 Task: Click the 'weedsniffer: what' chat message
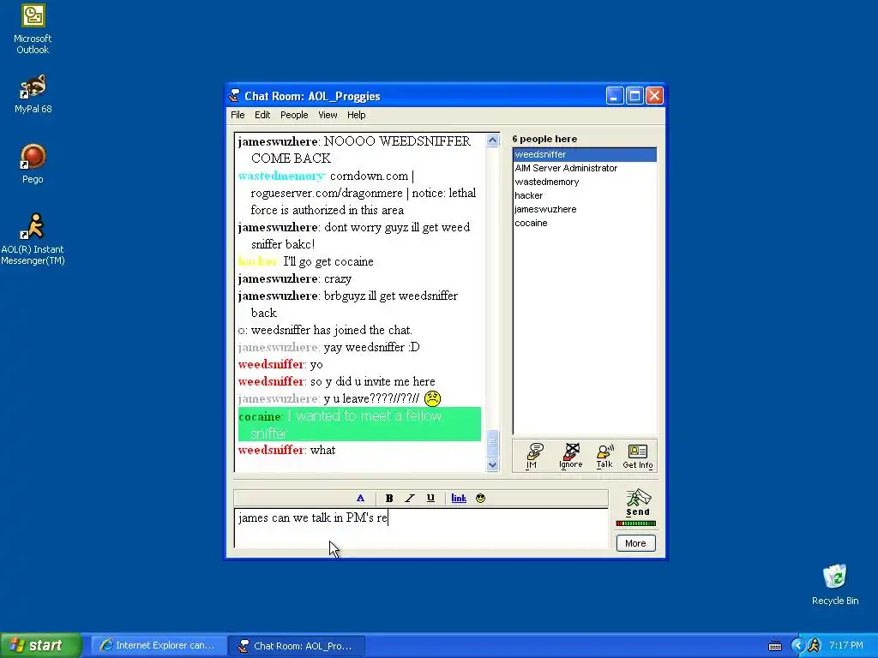286,450
